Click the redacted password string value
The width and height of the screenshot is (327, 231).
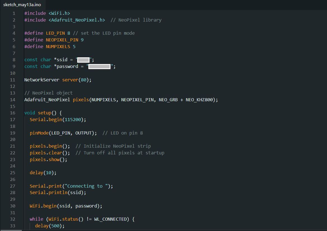100,67
